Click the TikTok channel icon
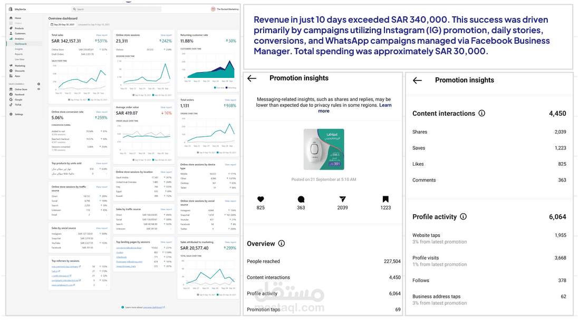Image resolution: width=579 pixels, height=320 pixels. pyautogui.click(x=11, y=105)
